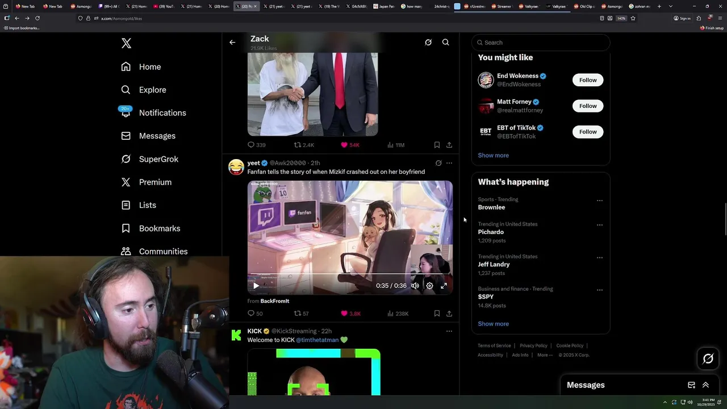
Task: Open more options for Pichardo trend
Action: pos(599,225)
